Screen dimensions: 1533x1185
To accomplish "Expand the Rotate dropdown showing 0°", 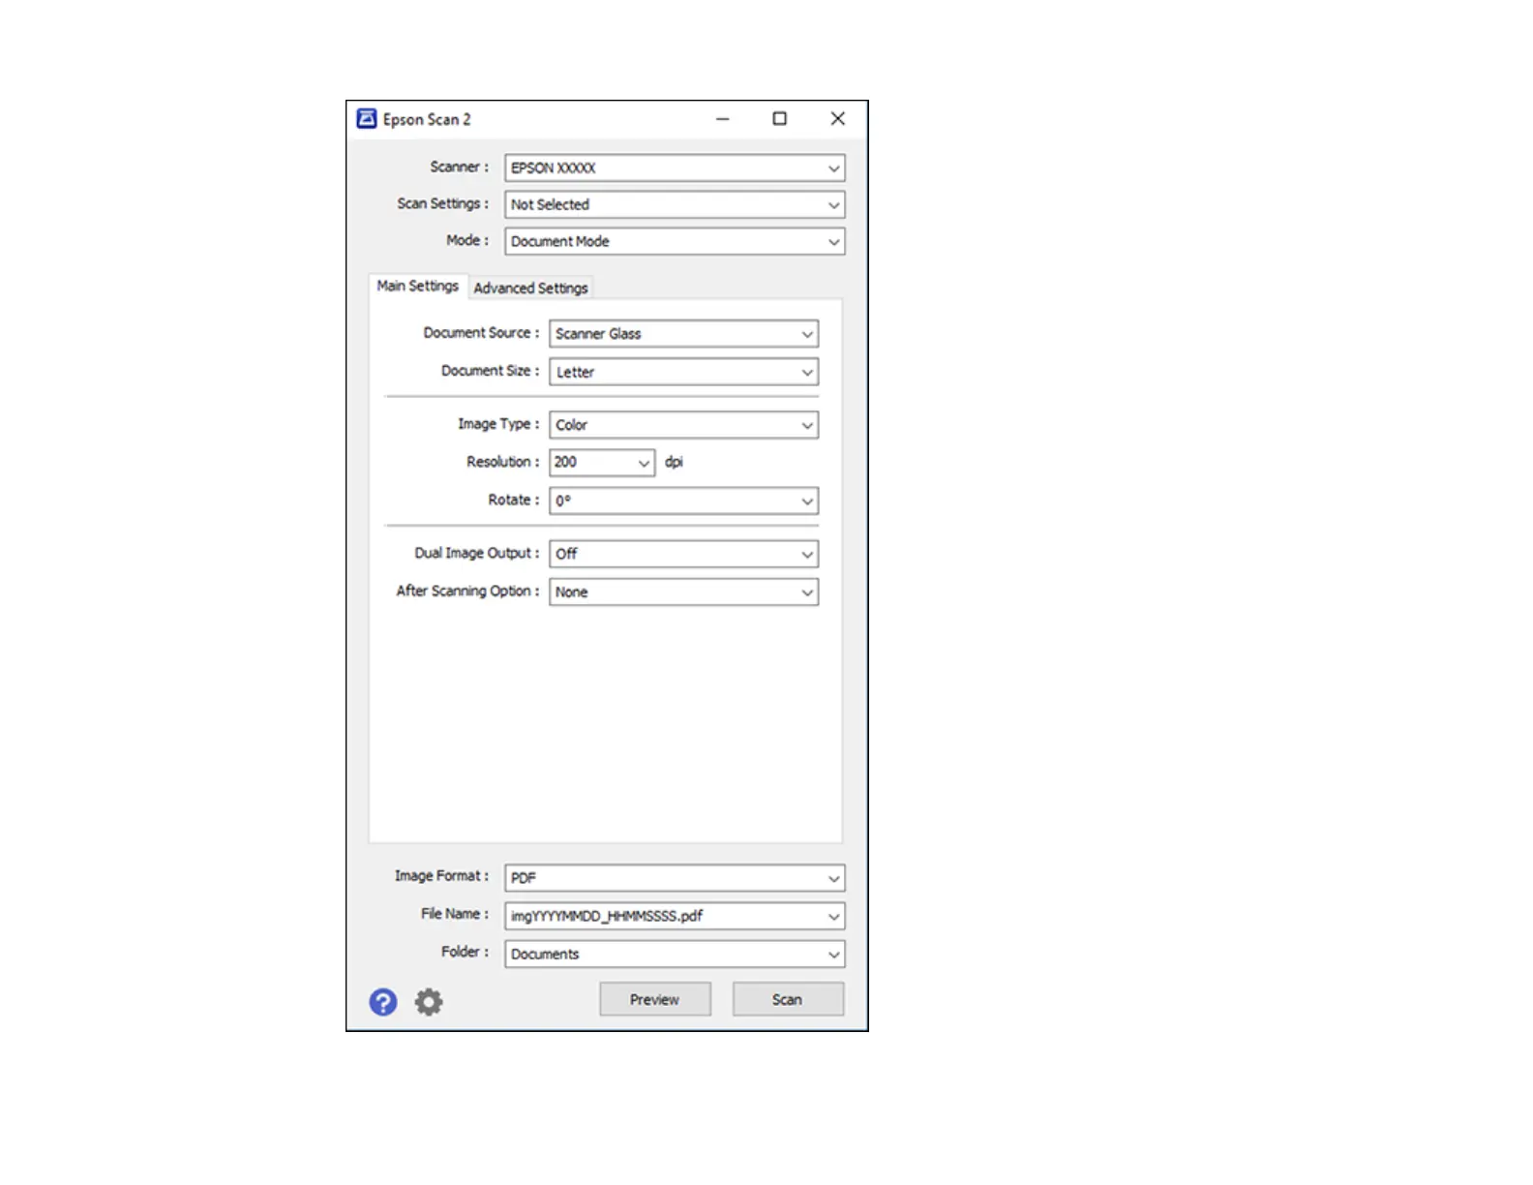I will pos(683,501).
